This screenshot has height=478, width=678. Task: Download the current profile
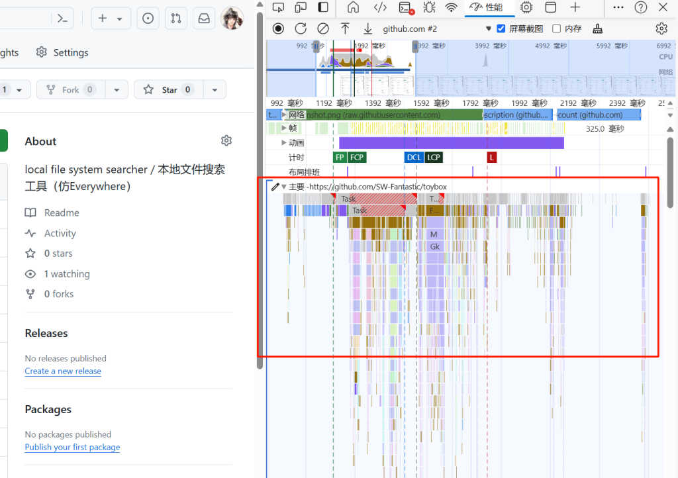(367, 28)
